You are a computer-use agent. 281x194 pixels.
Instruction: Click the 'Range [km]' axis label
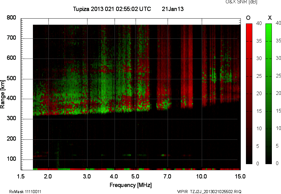coord(2,94)
